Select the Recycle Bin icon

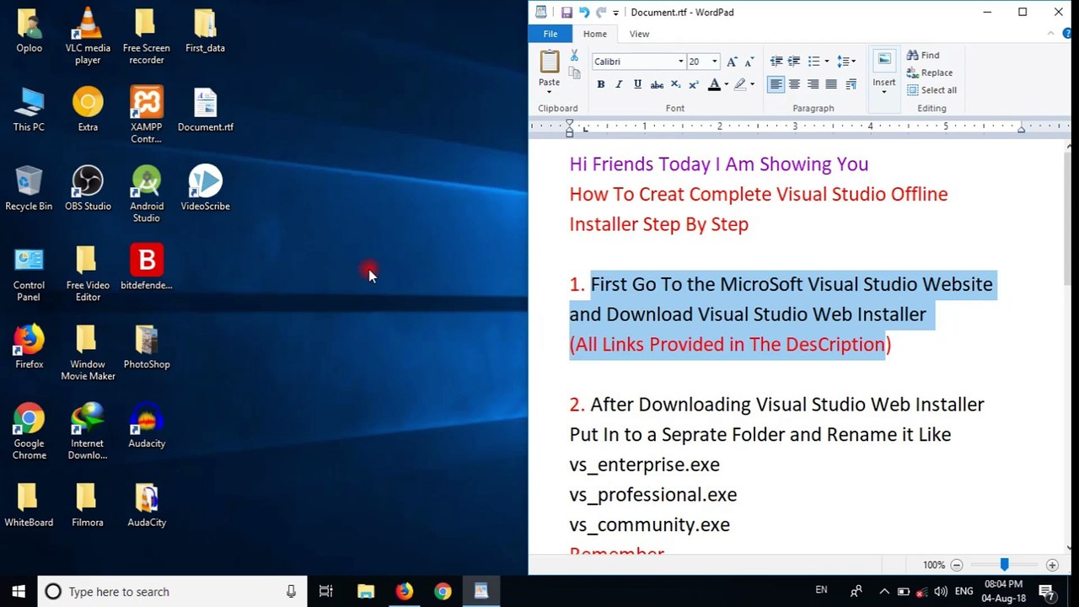(x=29, y=188)
